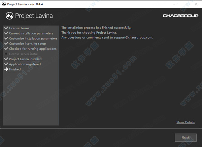
Task: Select the License Terms step
Action: click(19, 28)
